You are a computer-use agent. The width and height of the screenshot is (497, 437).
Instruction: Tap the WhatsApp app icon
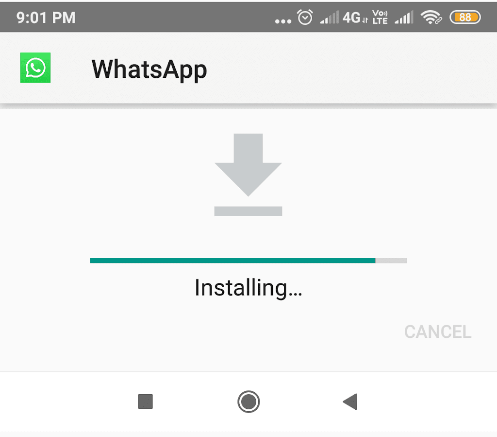pos(35,68)
